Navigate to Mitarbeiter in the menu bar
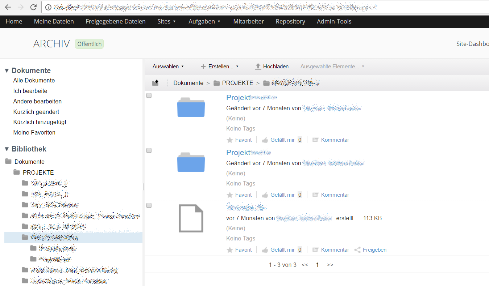This screenshot has height=286, width=489. 248,21
